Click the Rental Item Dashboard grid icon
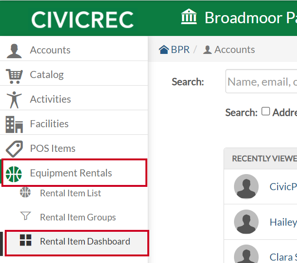297x263 pixels. click(x=26, y=240)
